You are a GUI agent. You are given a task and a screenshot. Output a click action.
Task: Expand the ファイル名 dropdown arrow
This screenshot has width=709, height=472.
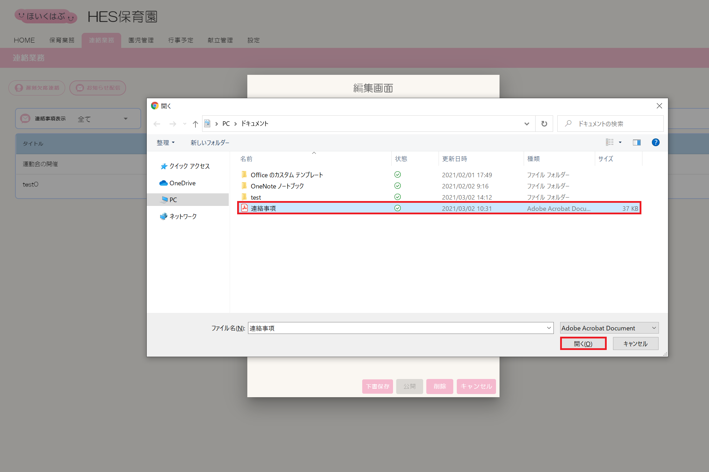[x=549, y=328]
